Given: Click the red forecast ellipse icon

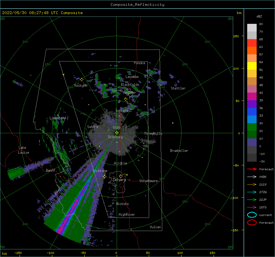Looking at the screenshot, I should 252,222.
